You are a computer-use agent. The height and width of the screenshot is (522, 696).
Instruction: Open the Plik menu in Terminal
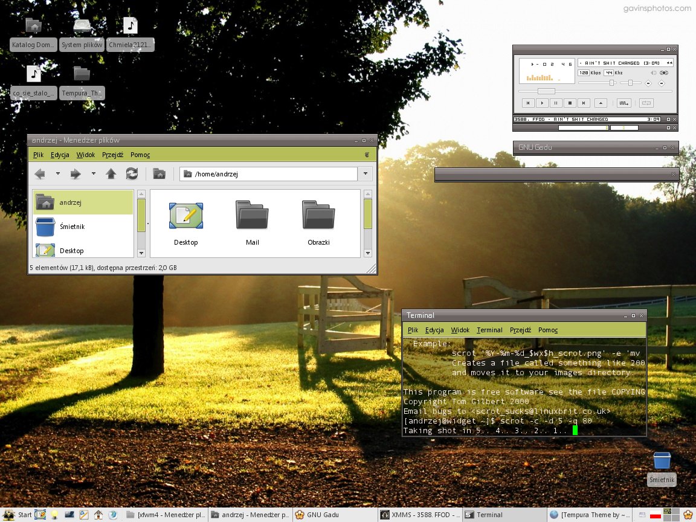pos(413,330)
